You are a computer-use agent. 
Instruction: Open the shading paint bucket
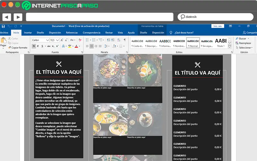pyautogui.click(x=114, y=46)
